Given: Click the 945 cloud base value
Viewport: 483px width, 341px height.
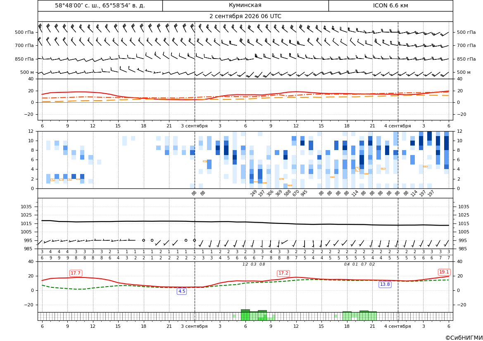Looking at the screenshot, I should click(304, 193).
